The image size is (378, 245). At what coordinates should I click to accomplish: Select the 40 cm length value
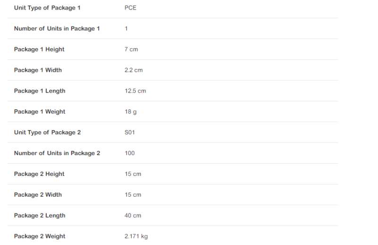[133, 216]
